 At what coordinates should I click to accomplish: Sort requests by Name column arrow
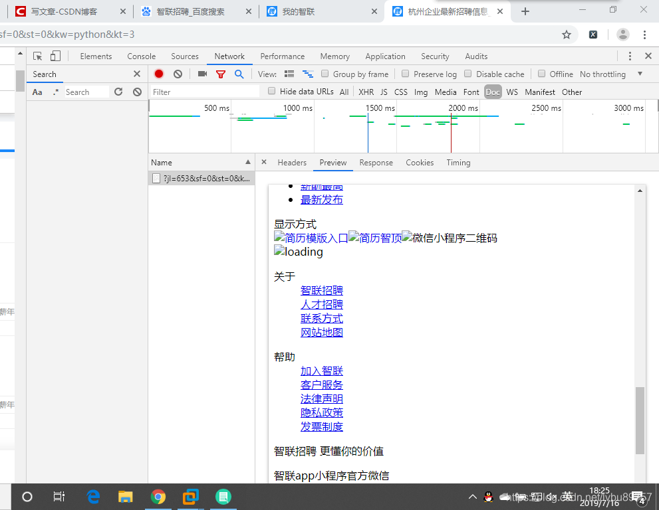(x=248, y=162)
